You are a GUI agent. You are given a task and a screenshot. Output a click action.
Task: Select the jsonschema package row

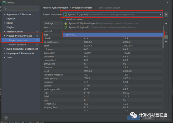click(103, 104)
